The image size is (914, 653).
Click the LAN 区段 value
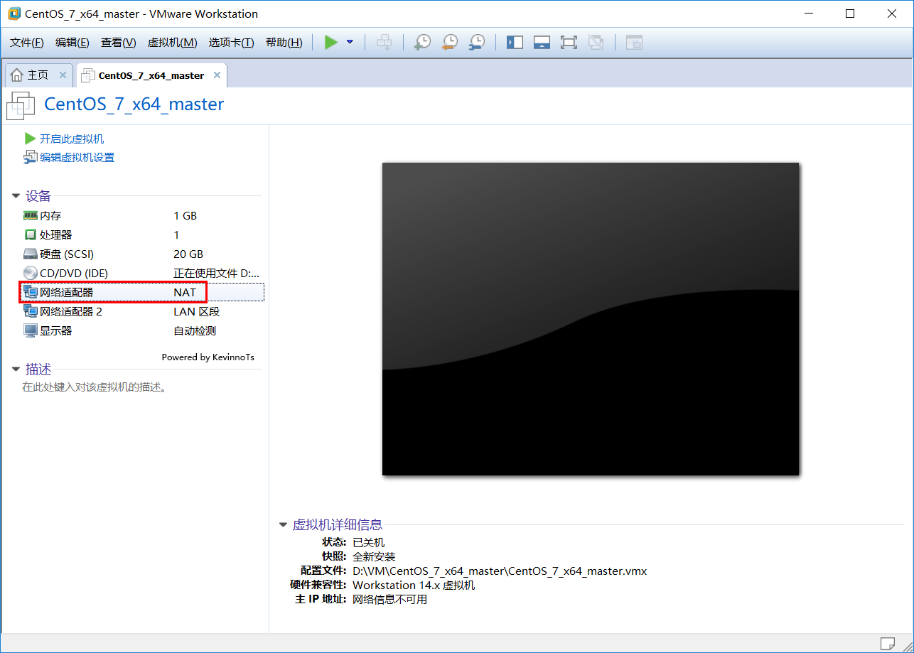pyautogui.click(x=197, y=311)
